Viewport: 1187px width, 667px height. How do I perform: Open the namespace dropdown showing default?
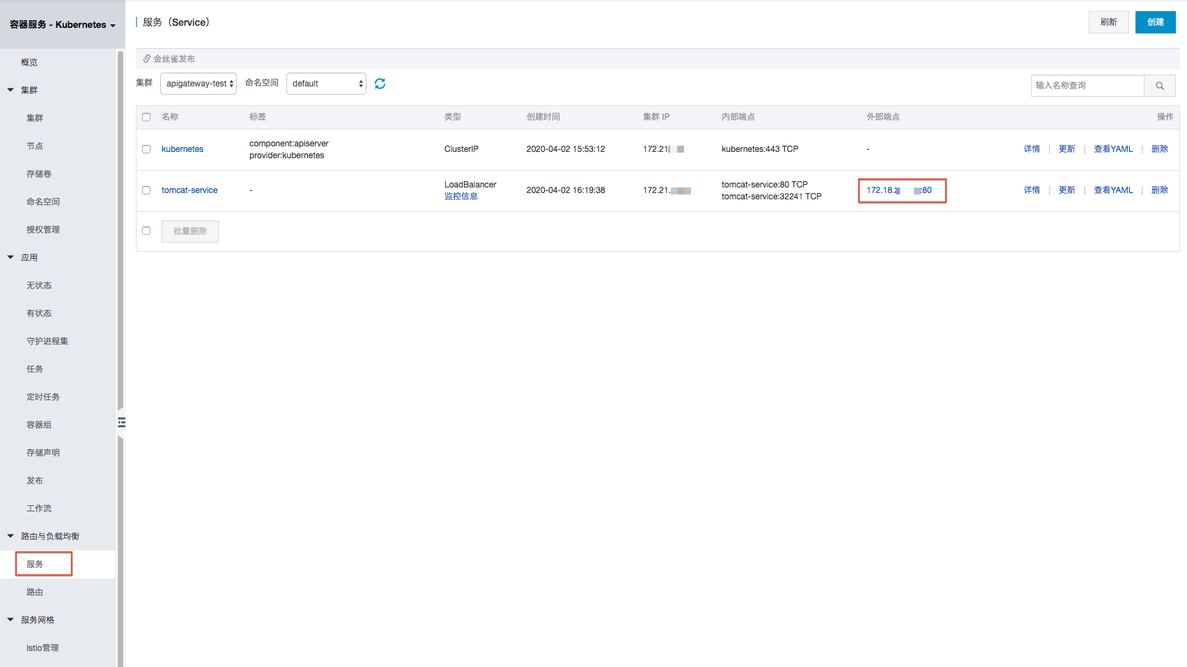pos(326,84)
